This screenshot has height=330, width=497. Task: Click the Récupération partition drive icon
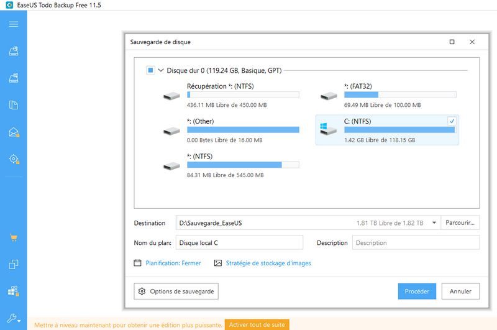click(171, 96)
